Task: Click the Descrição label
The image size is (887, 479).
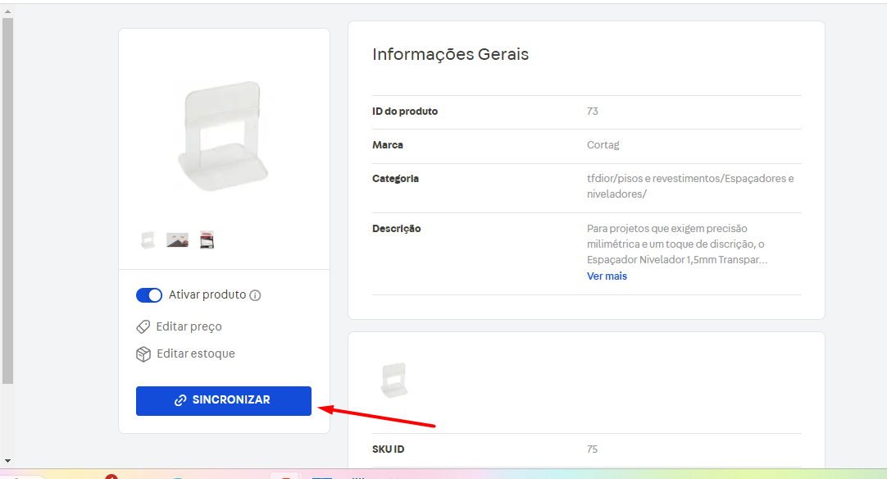Action: pos(397,229)
